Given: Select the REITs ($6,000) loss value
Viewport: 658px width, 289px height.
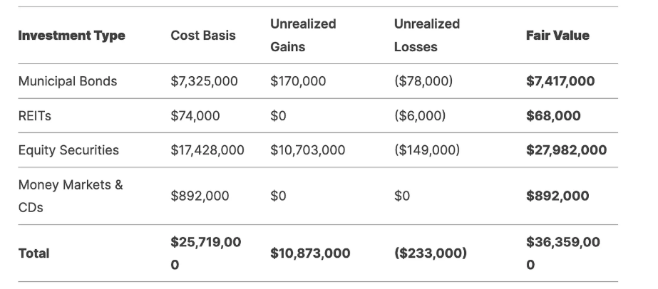Looking at the screenshot, I should (419, 116).
